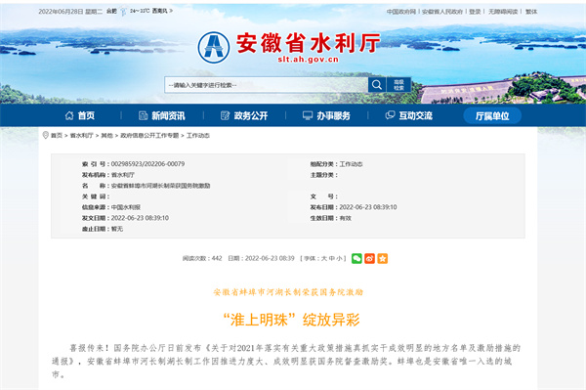Open 政府信息公开工作专题 breadcrumb link
This screenshot has height=390, width=586.
[x=149, y=135]
